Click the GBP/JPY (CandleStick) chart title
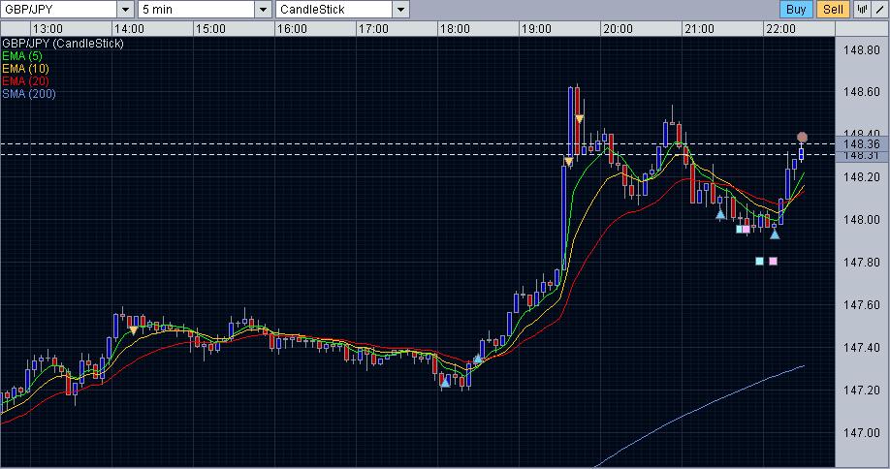The width and height of the screenshot is (890, 469). 62,43
